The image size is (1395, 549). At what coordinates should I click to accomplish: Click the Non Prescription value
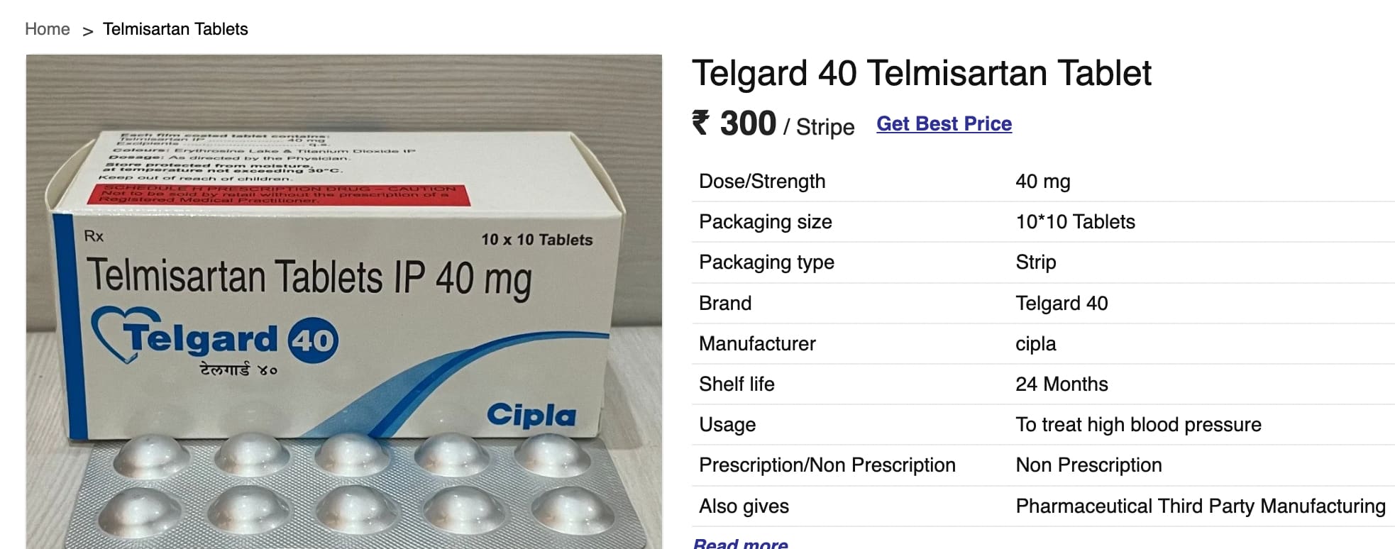coord(1088,465)
